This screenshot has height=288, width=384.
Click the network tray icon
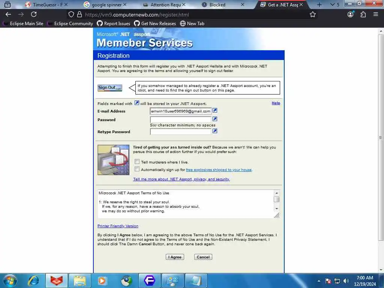337,281
